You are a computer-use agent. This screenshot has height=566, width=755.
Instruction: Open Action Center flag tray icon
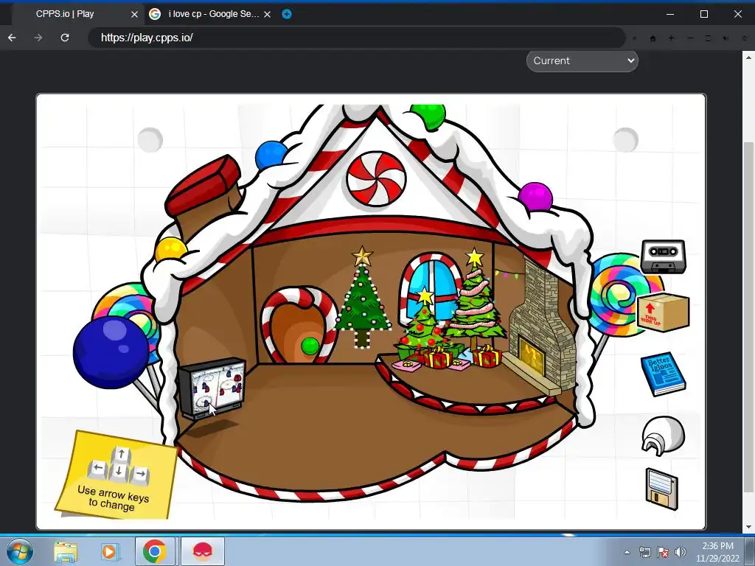(x=663, y=552)
